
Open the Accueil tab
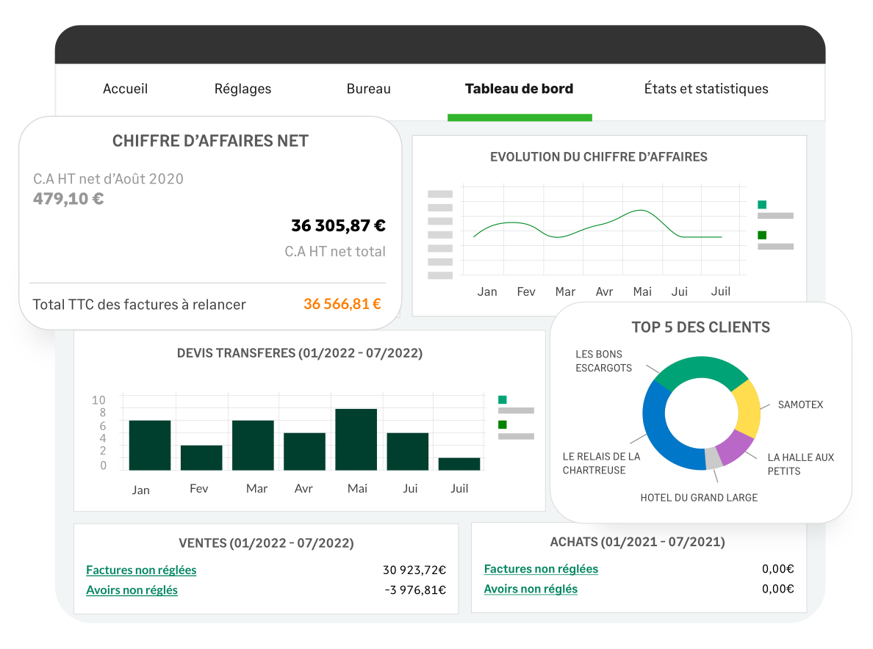(125, 89)
